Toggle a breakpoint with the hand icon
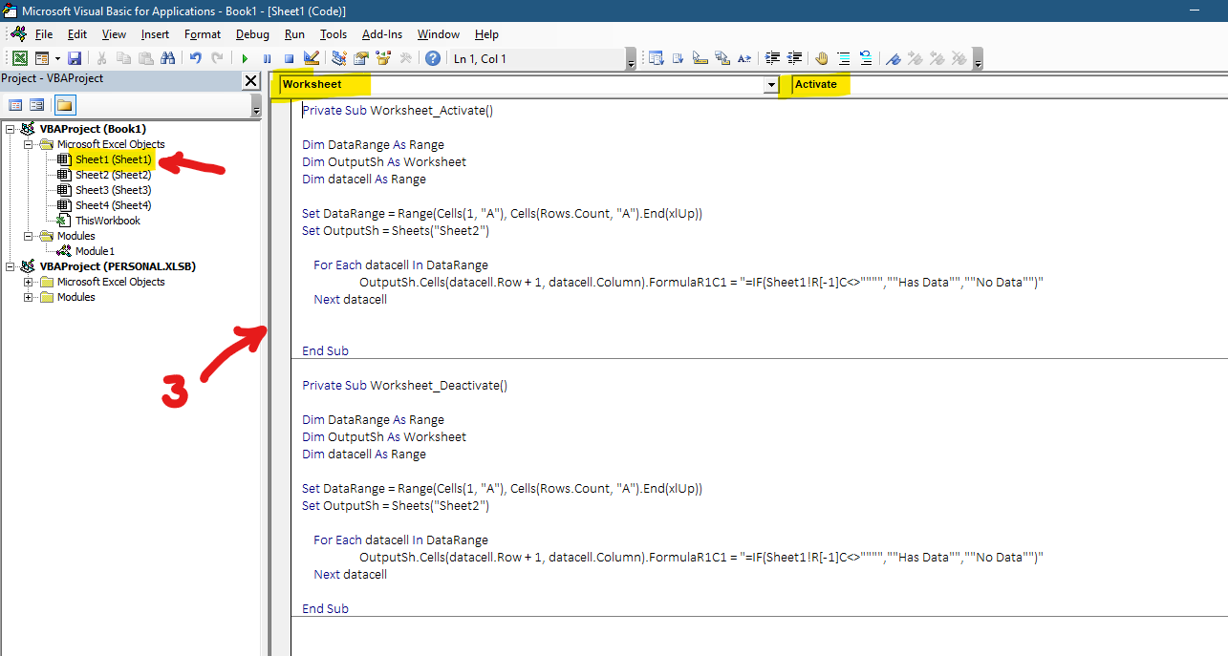 click(822, 58)
